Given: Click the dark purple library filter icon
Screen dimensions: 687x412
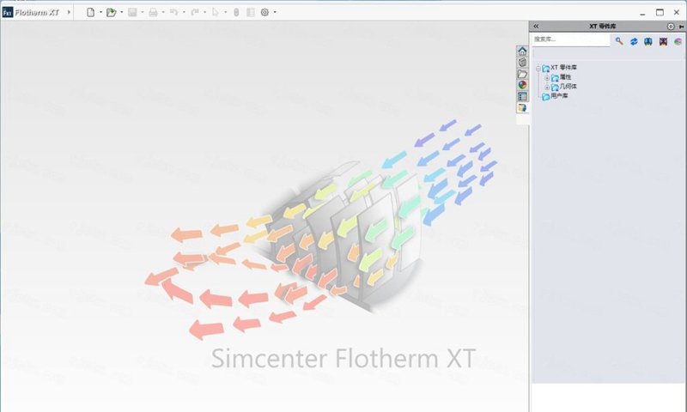Looking at the screenshot, I should coord(663,41).
